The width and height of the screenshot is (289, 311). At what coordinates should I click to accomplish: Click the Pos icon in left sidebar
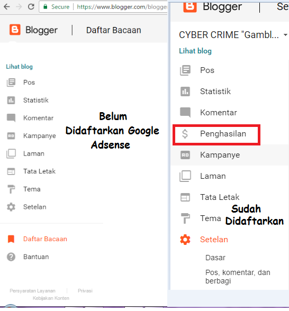[x=11, y=83]
